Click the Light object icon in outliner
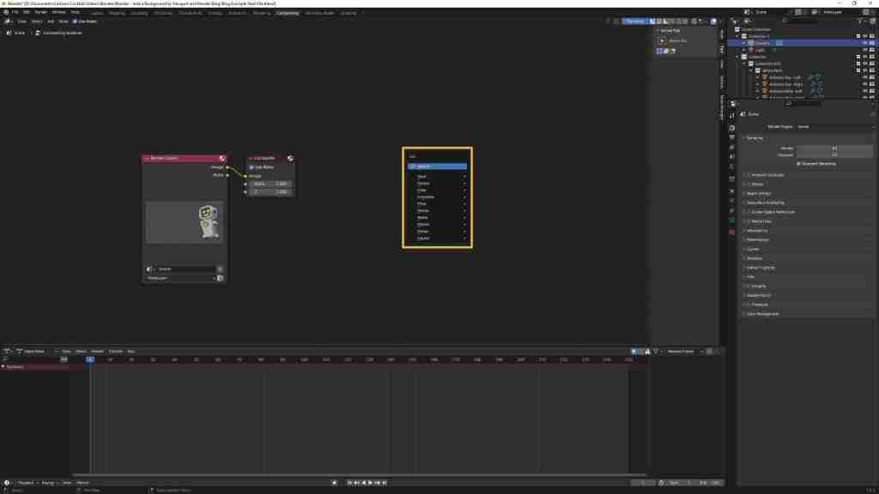The height and width of the screenshot is (494, 879). click(x=751, y=50)
